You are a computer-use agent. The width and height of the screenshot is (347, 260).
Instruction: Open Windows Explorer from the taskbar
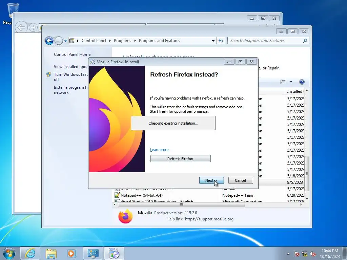click(x=51, y=253)
